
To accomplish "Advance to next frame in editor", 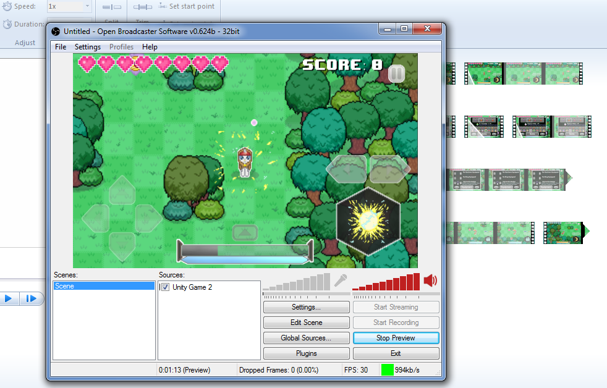I will pyautogui.click(x=31, y=298).
